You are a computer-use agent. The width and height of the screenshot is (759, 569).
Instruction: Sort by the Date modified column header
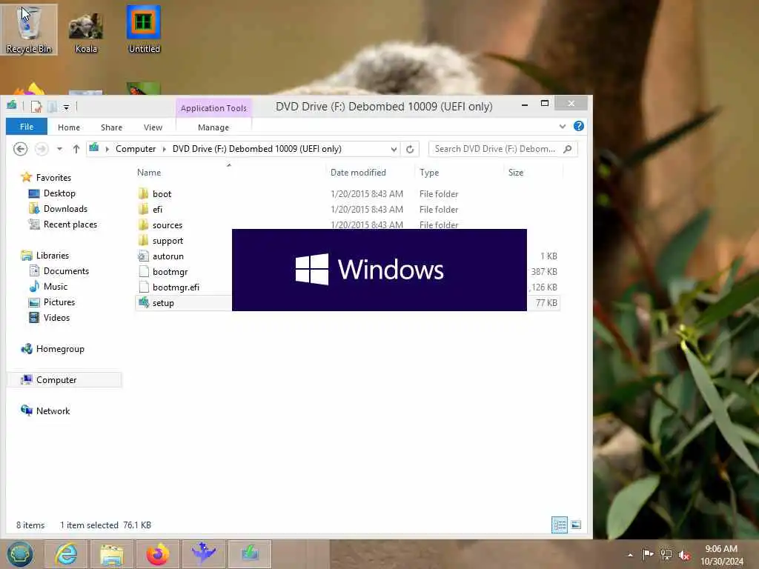pyautogui.click(x=358, y=172)
